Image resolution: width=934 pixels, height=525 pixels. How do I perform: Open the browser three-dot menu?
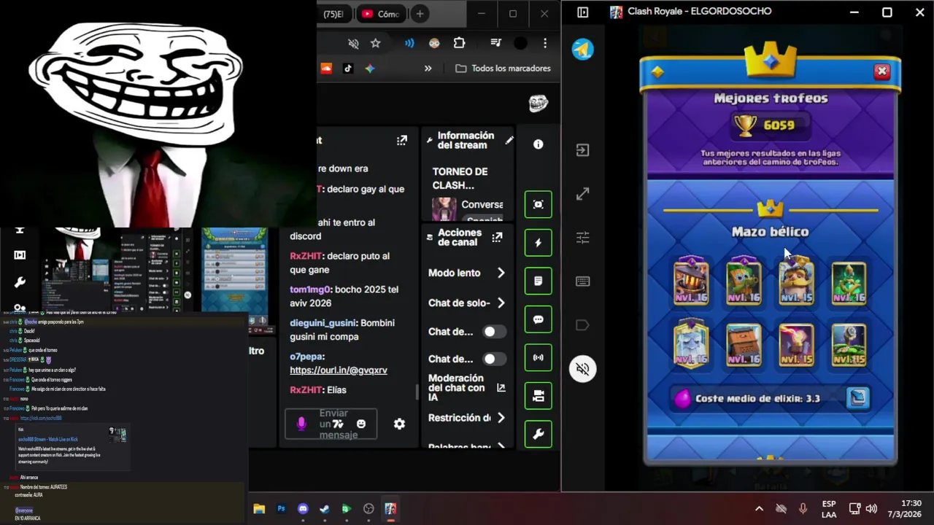[544, 43]
